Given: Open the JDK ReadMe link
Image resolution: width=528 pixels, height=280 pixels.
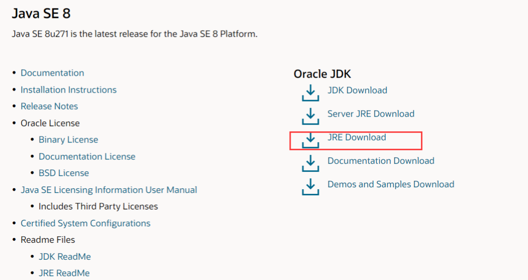Looking at the screenshot, I should (x=65, y=257).
